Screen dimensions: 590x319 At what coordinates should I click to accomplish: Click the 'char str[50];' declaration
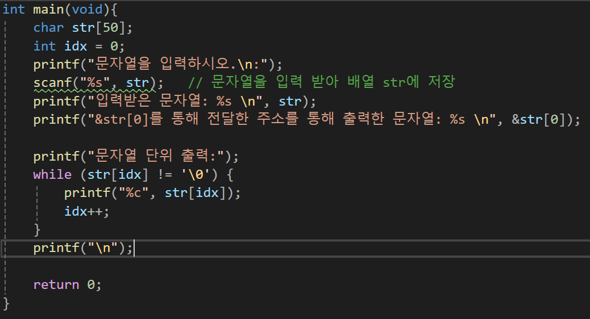[83, 28]
